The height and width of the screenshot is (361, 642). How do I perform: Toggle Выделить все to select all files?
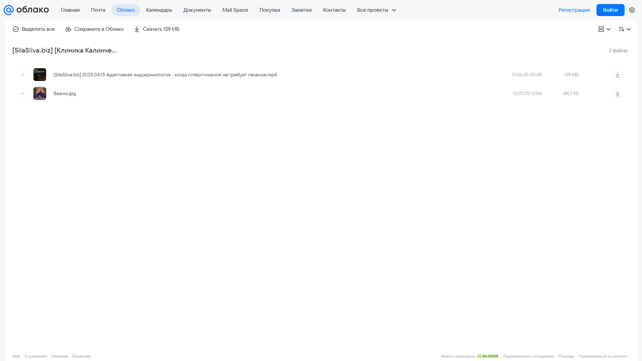click(34, 29)
